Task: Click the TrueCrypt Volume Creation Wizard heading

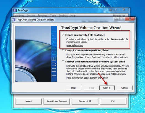Action: [91, 28]
